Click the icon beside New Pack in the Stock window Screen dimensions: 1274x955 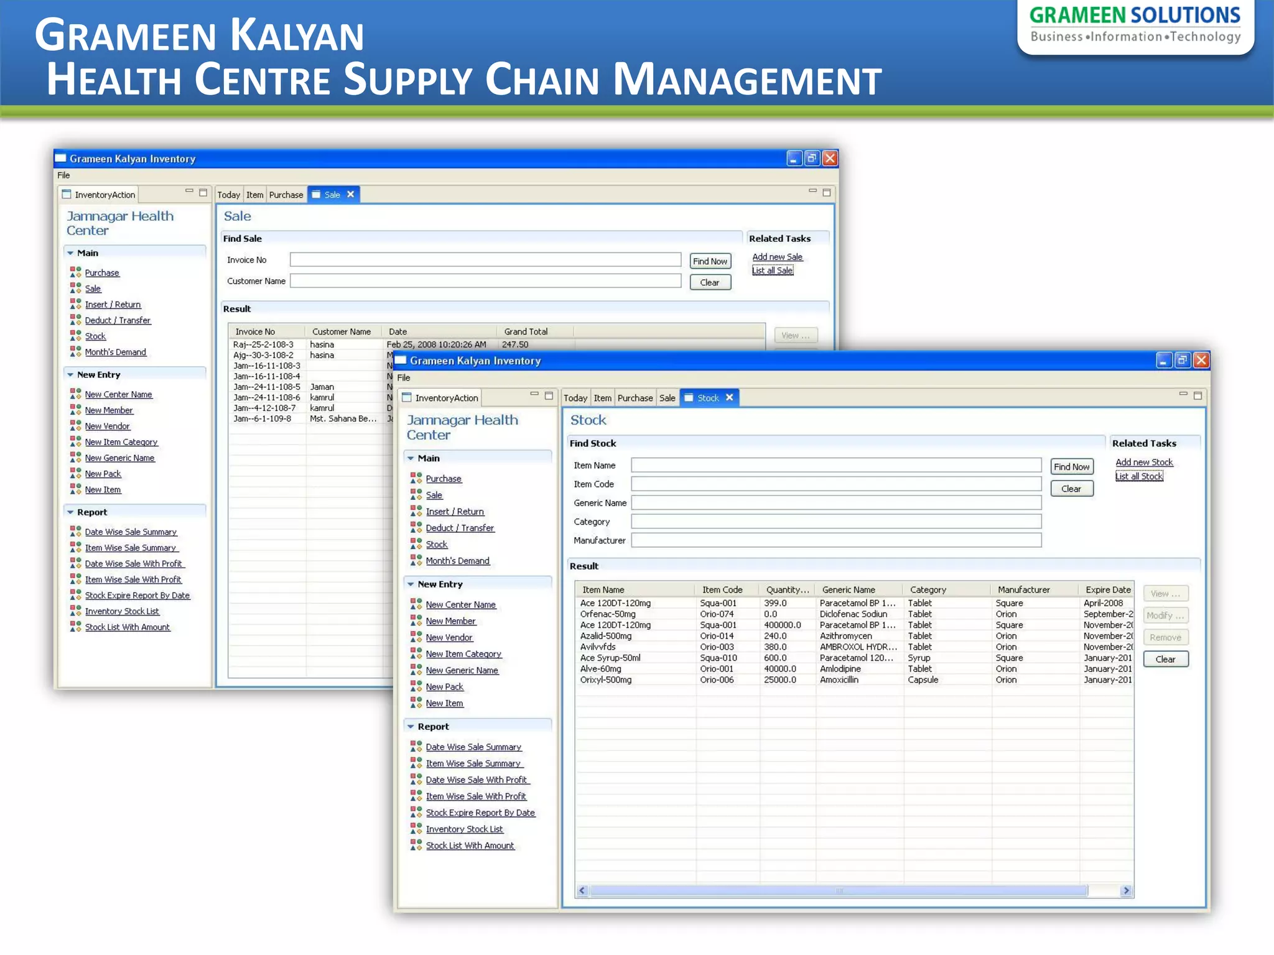pos(416,686)
